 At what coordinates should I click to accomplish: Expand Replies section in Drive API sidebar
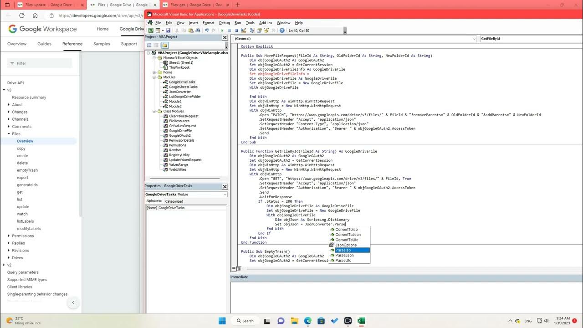coord(9,243)
